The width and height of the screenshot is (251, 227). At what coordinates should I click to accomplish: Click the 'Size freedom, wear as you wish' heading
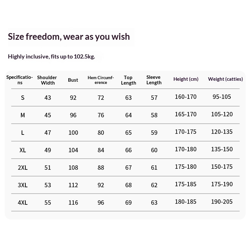coord(69,37)
